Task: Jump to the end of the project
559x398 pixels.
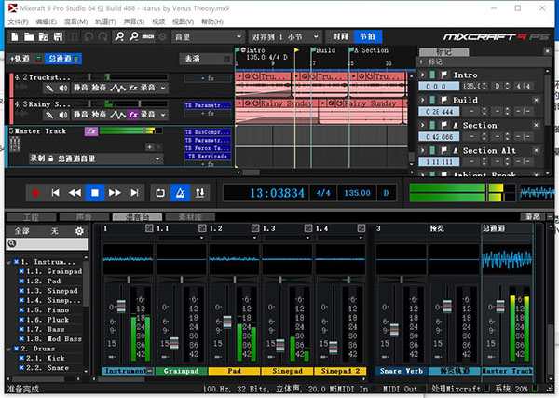Action: tap(134, 193)
